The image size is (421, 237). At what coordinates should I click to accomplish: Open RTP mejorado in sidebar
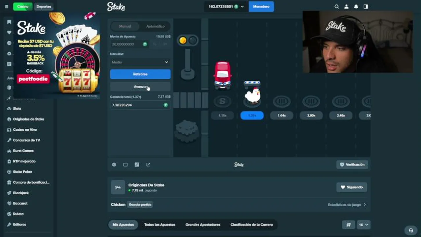[24, 161]
